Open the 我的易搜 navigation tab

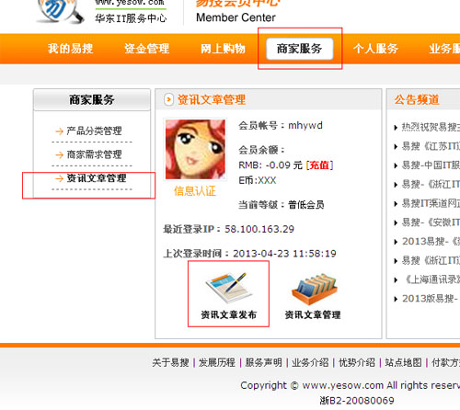tap(70, 49)
